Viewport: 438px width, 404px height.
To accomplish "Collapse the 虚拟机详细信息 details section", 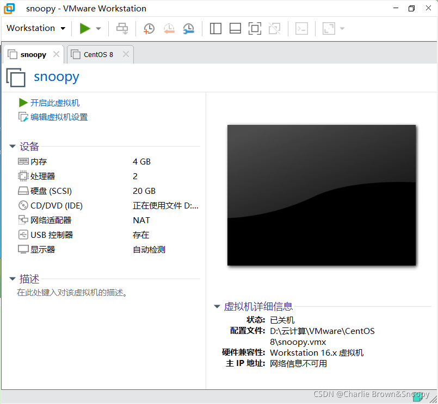I will tap(217, 306).
